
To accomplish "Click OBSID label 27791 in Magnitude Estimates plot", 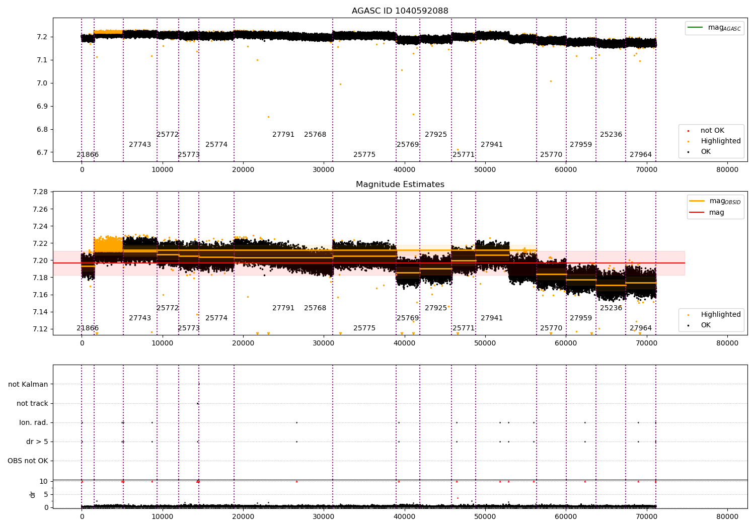I will point(283,308).
